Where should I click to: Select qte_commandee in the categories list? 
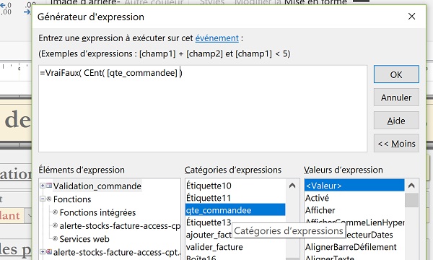click(235, 210)
